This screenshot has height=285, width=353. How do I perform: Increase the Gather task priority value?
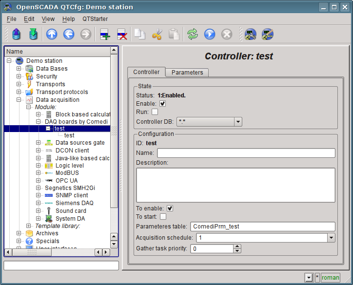point(237,247)
